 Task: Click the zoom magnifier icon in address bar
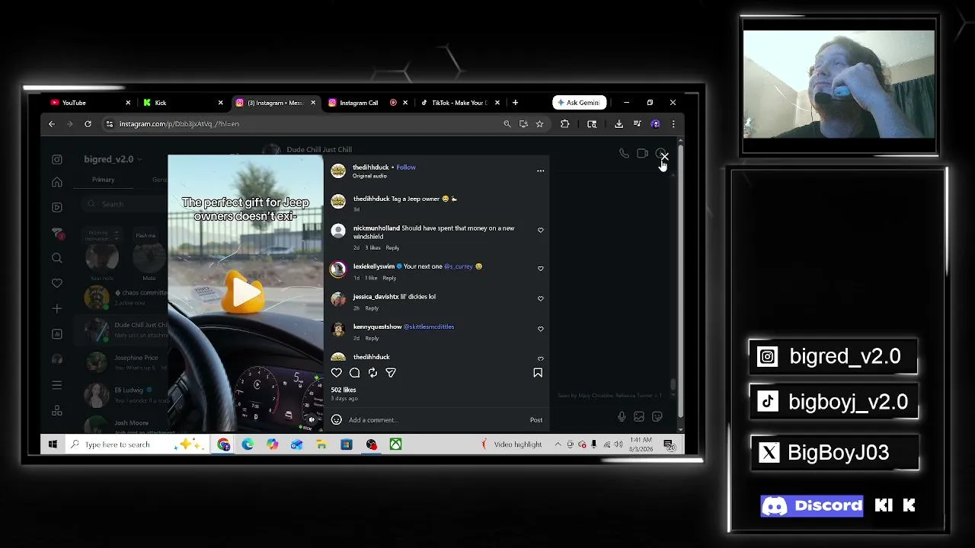(507, 124)
